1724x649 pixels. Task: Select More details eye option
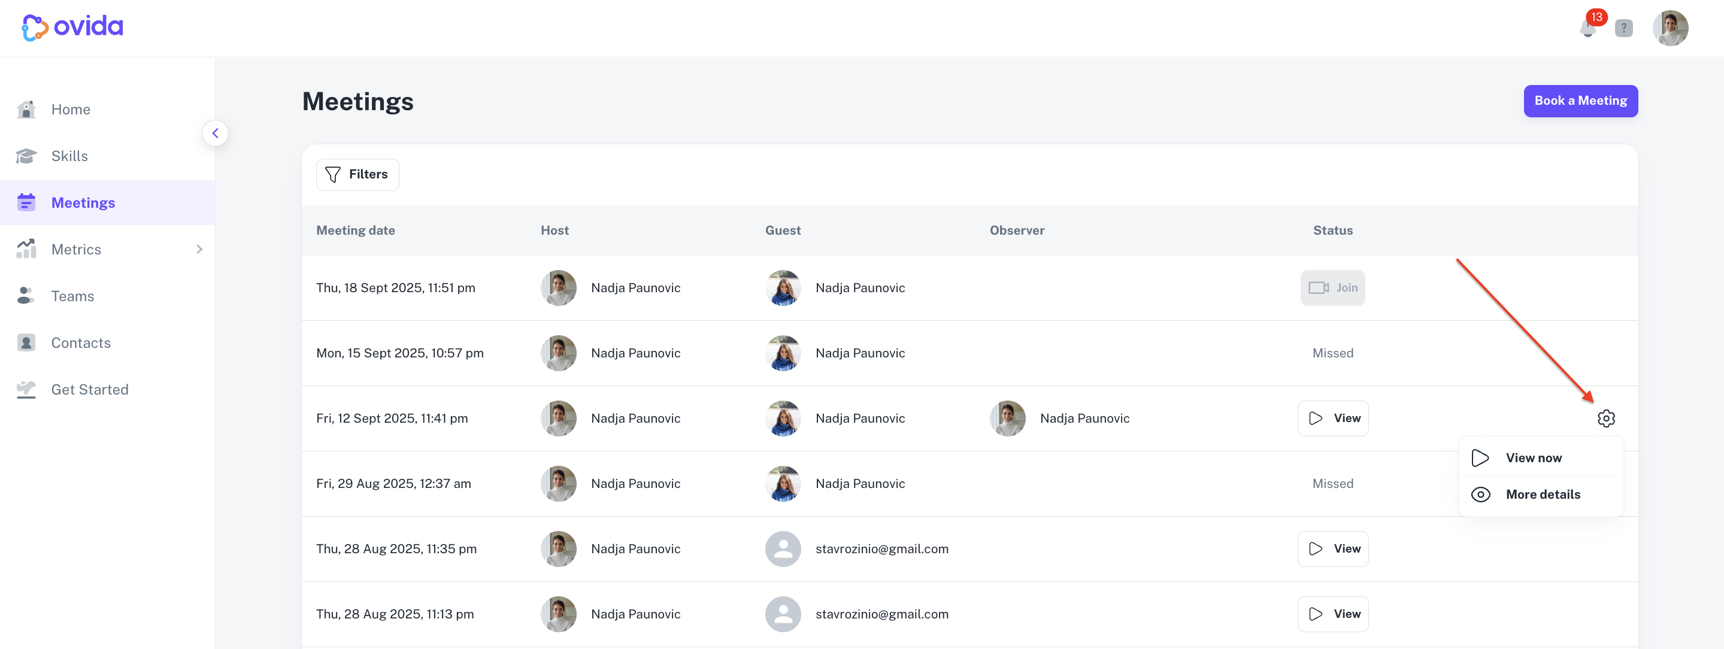pos(1541,495)
